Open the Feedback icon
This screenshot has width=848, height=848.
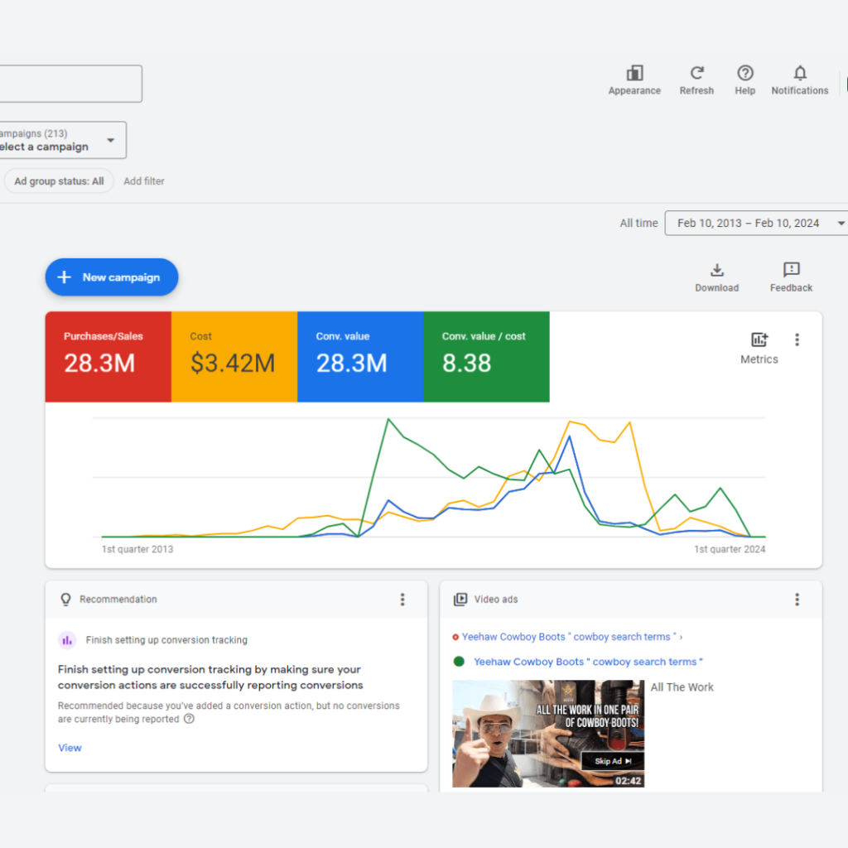coord(791,271)
